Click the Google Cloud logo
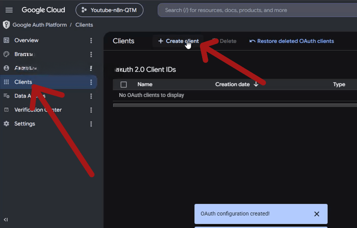The width and height of the screenshot is (357, 228). point(43,10)
